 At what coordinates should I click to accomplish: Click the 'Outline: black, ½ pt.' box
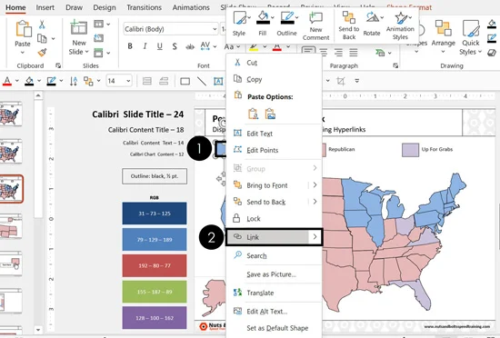[x=155, y=176]
